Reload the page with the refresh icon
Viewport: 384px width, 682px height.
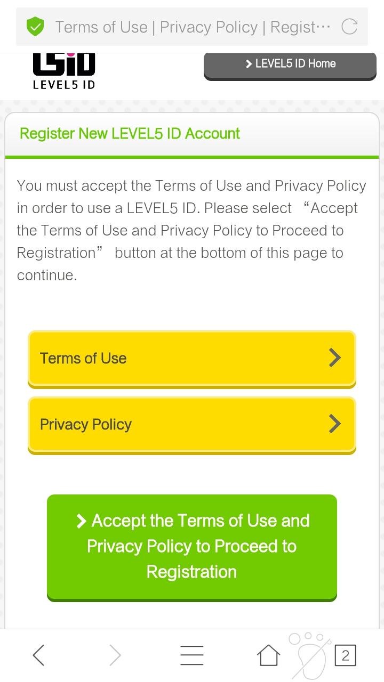[349, 27]
